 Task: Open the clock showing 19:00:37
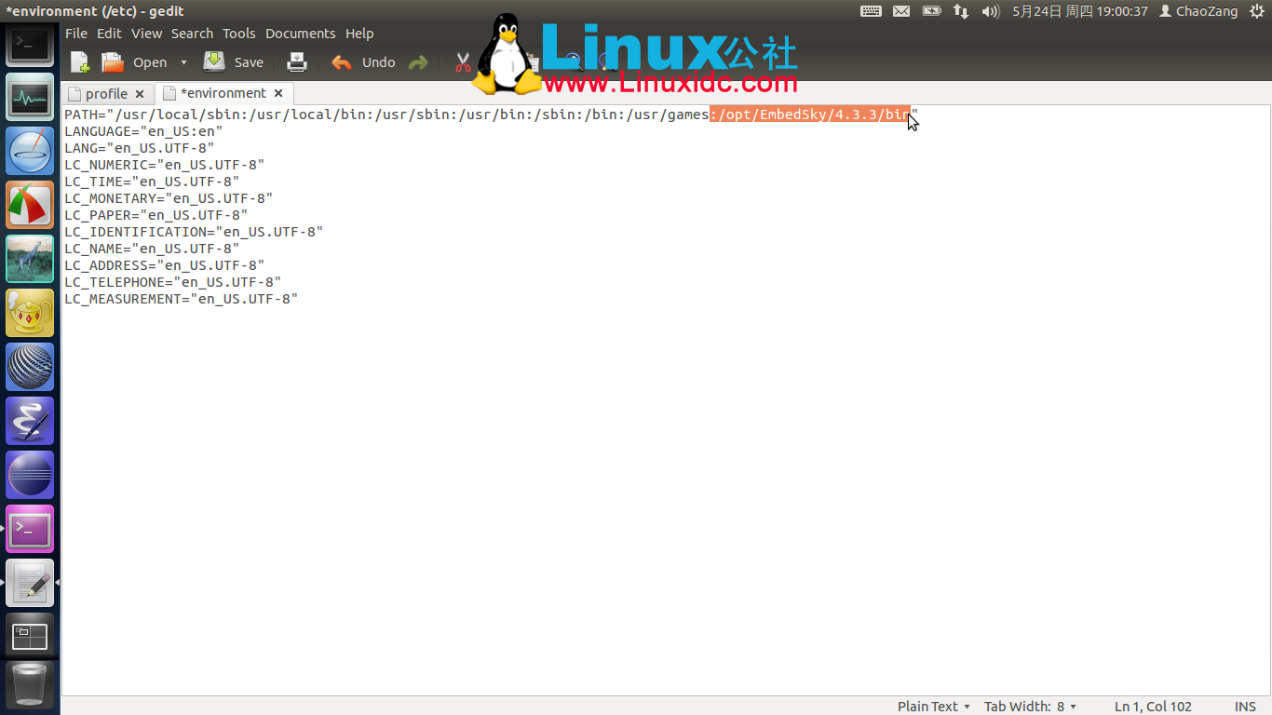coord(1080,11)
